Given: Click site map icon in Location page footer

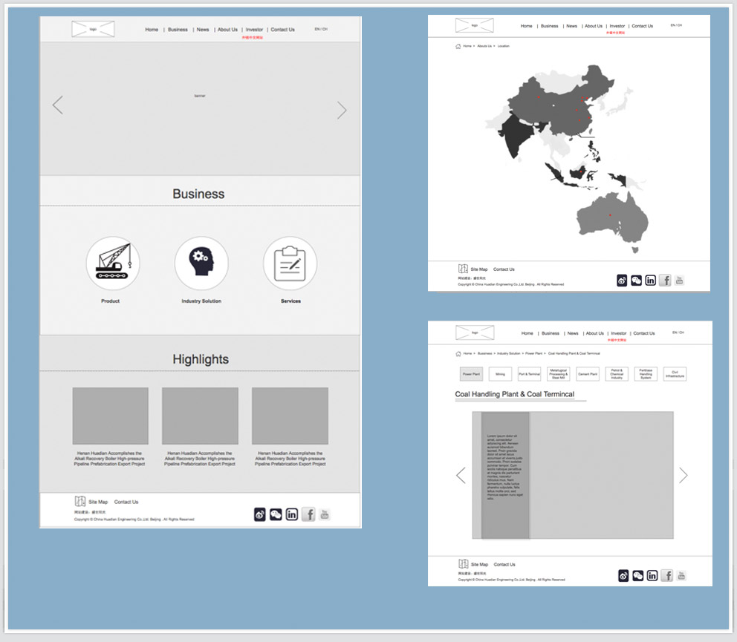Looking at the screenshot, I should (x=463, y=269).
